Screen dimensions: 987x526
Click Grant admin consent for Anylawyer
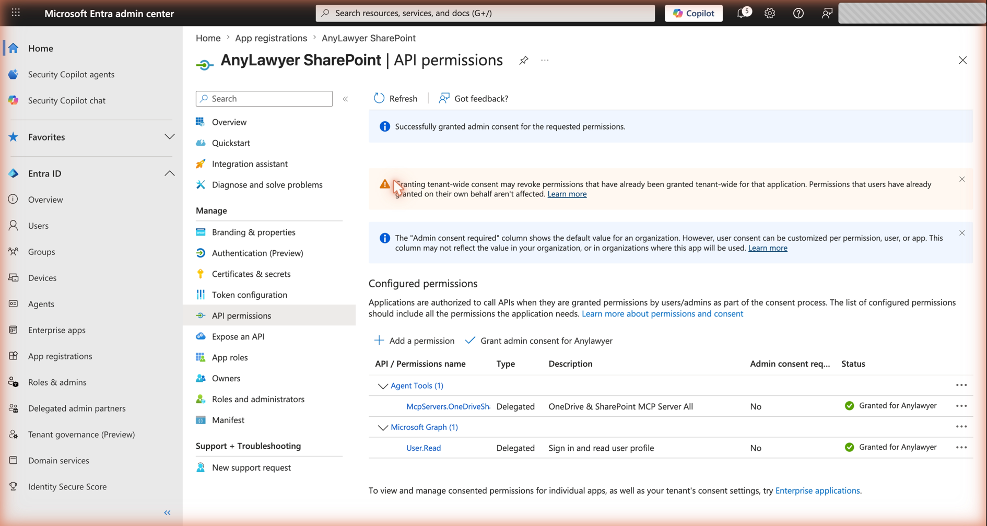(x=538, y=341)
